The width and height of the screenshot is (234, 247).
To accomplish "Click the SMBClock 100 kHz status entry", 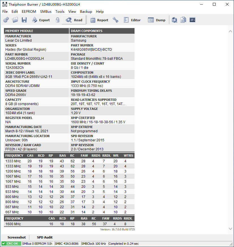I will 94,243.
